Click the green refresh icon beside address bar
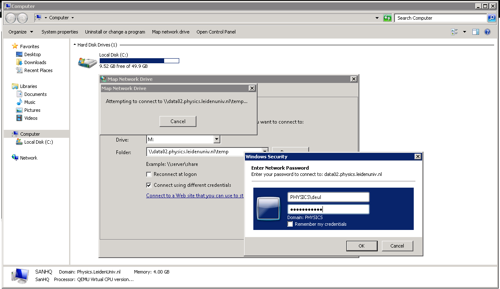 (387, 18)
